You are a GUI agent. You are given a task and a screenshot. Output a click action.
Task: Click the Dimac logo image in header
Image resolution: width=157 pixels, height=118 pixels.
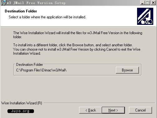coord(145,16)
